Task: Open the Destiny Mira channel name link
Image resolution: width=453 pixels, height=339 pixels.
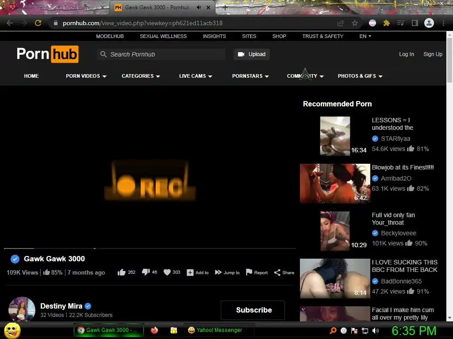Action: pyautogui.click(x=61, y=306)
